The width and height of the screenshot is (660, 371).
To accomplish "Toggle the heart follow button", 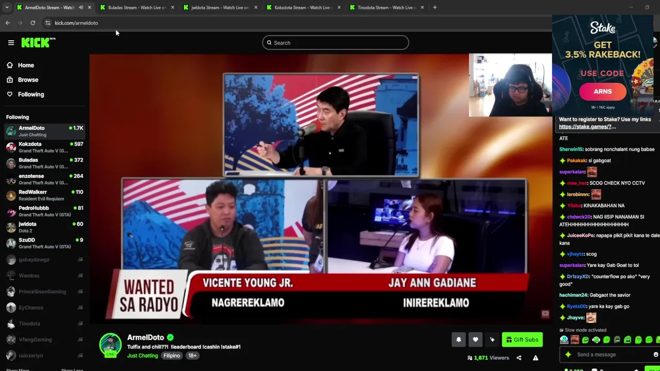I will pos(475,340).
